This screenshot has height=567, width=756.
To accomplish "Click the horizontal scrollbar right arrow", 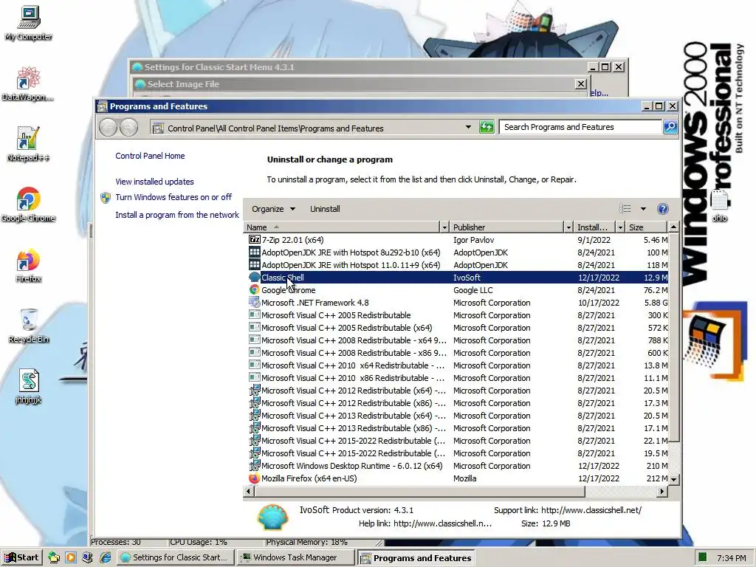I will click(662, 491).
